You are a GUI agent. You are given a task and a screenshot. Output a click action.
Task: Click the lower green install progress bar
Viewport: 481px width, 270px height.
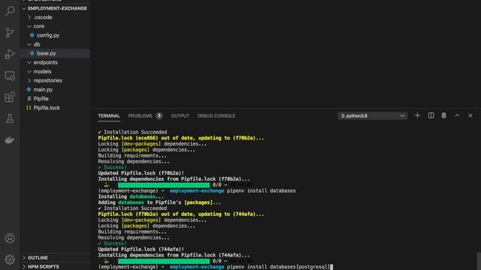(164, 261)
